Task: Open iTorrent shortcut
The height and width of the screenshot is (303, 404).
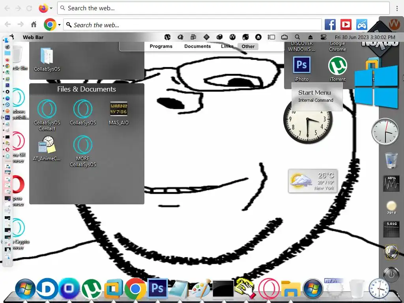Action: pyautogui.click(x=338, y=69)
